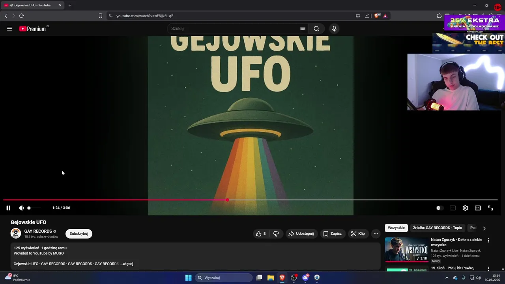Pause the video playback
Screen dimensions: 505x284
tap(8, 208)
